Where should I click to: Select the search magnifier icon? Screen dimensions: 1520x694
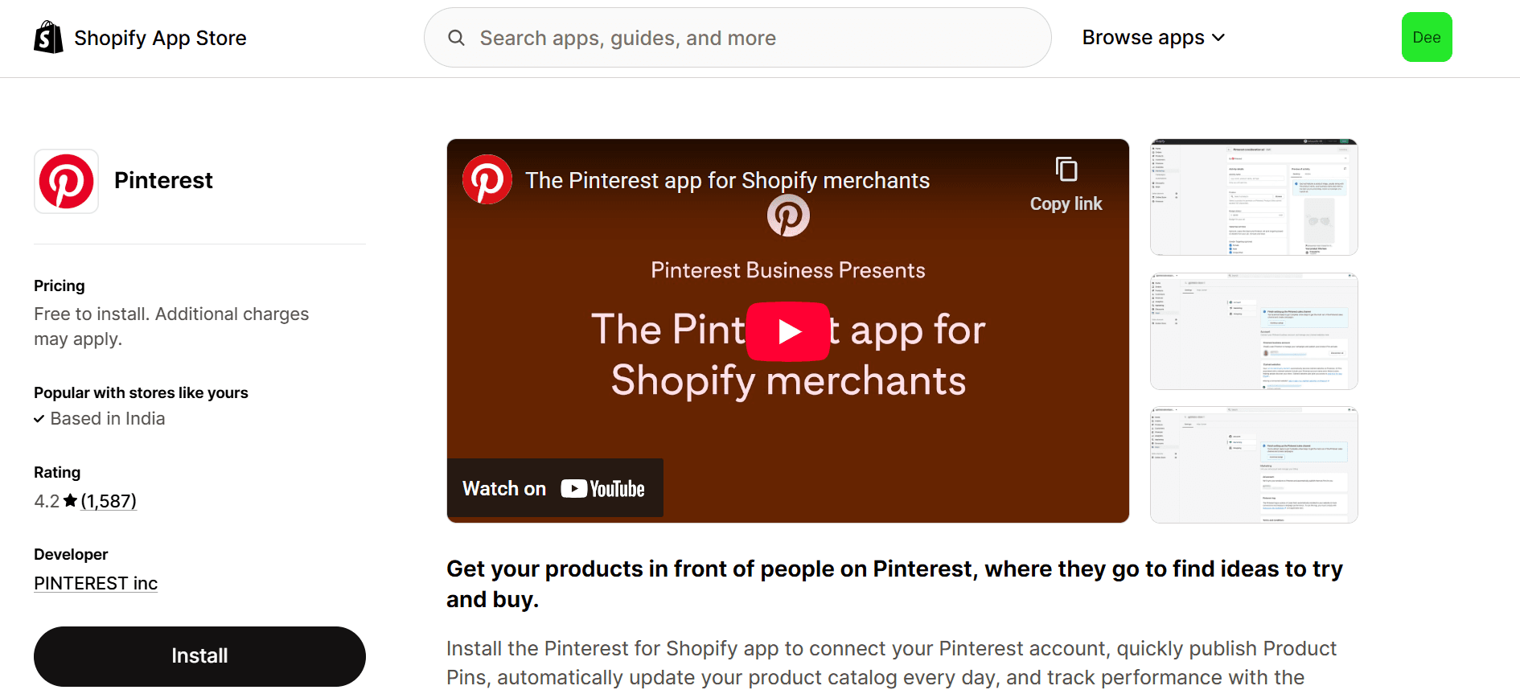coord(456,38)
